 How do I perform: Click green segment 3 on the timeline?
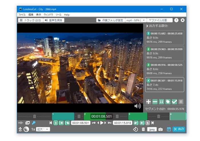point(138,116)
